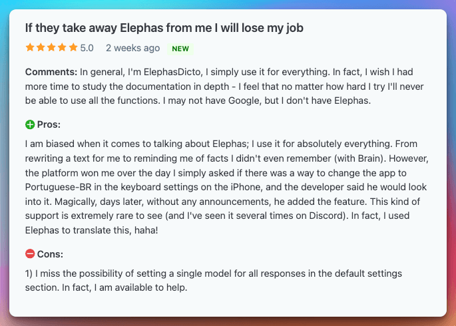
Task: Click the green NEW badge
Action: (180, 49)
